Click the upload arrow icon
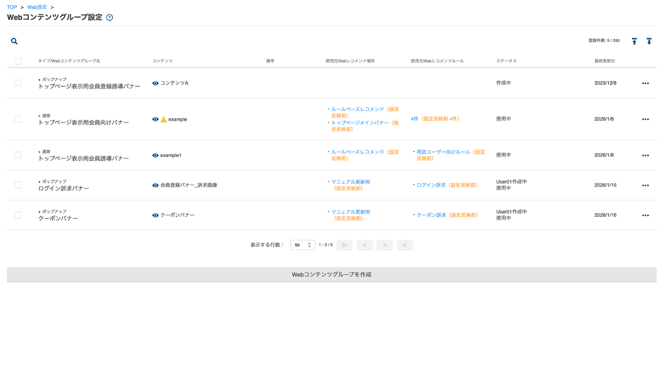Viewport: 664px width, 382px height. pyautogui.click(x=634, y=41)
